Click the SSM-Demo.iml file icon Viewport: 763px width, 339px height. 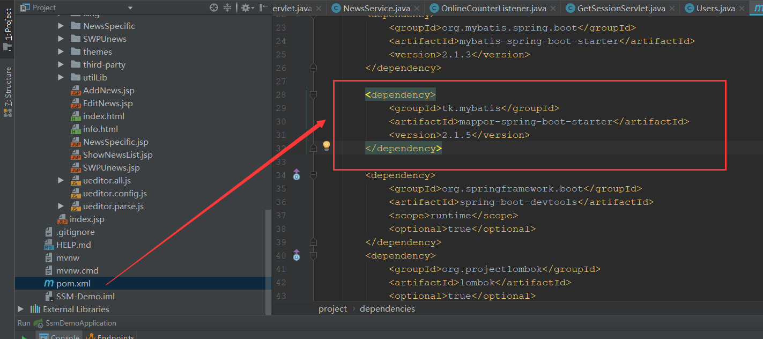[49, 297]
